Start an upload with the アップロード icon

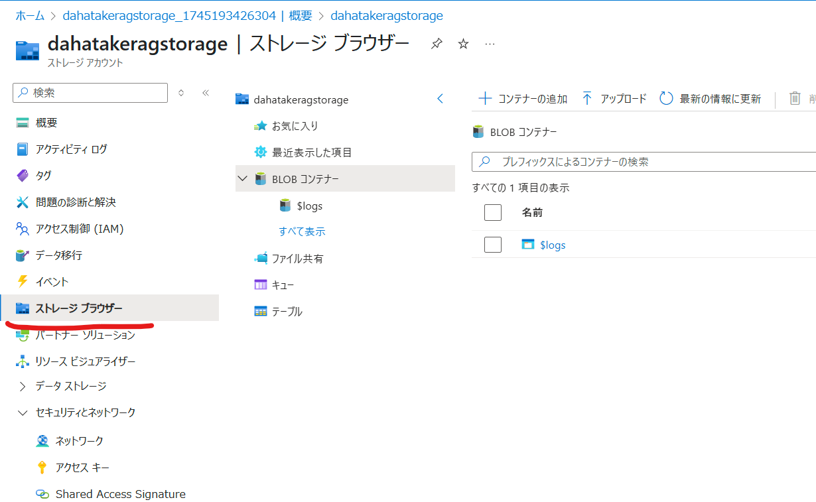click(588, 97)
